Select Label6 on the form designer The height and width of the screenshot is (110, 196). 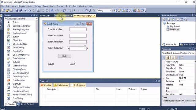[73, 64]
